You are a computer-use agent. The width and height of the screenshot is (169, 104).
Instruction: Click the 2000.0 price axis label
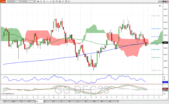(x=166, y=35)
